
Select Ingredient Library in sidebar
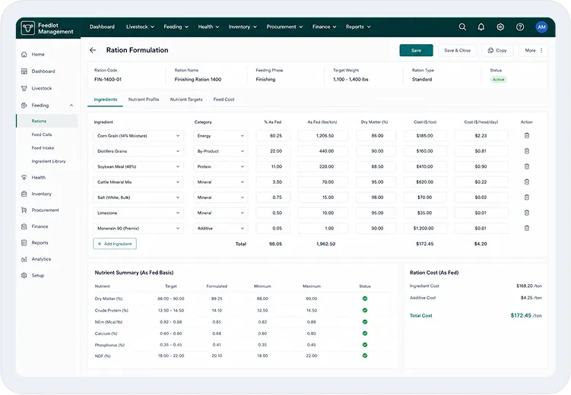[49, 162]
